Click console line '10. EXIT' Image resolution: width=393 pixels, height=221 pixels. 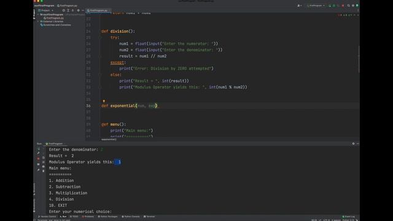(x=58, y=206)
